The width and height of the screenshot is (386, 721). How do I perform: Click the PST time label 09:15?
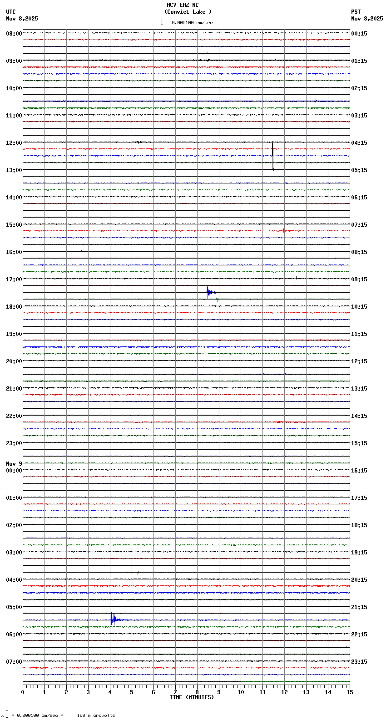(x=359, y=279)
